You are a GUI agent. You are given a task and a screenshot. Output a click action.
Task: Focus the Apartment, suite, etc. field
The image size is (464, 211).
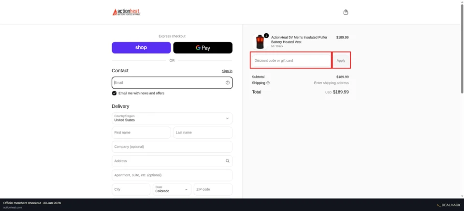tap(172, 175)
